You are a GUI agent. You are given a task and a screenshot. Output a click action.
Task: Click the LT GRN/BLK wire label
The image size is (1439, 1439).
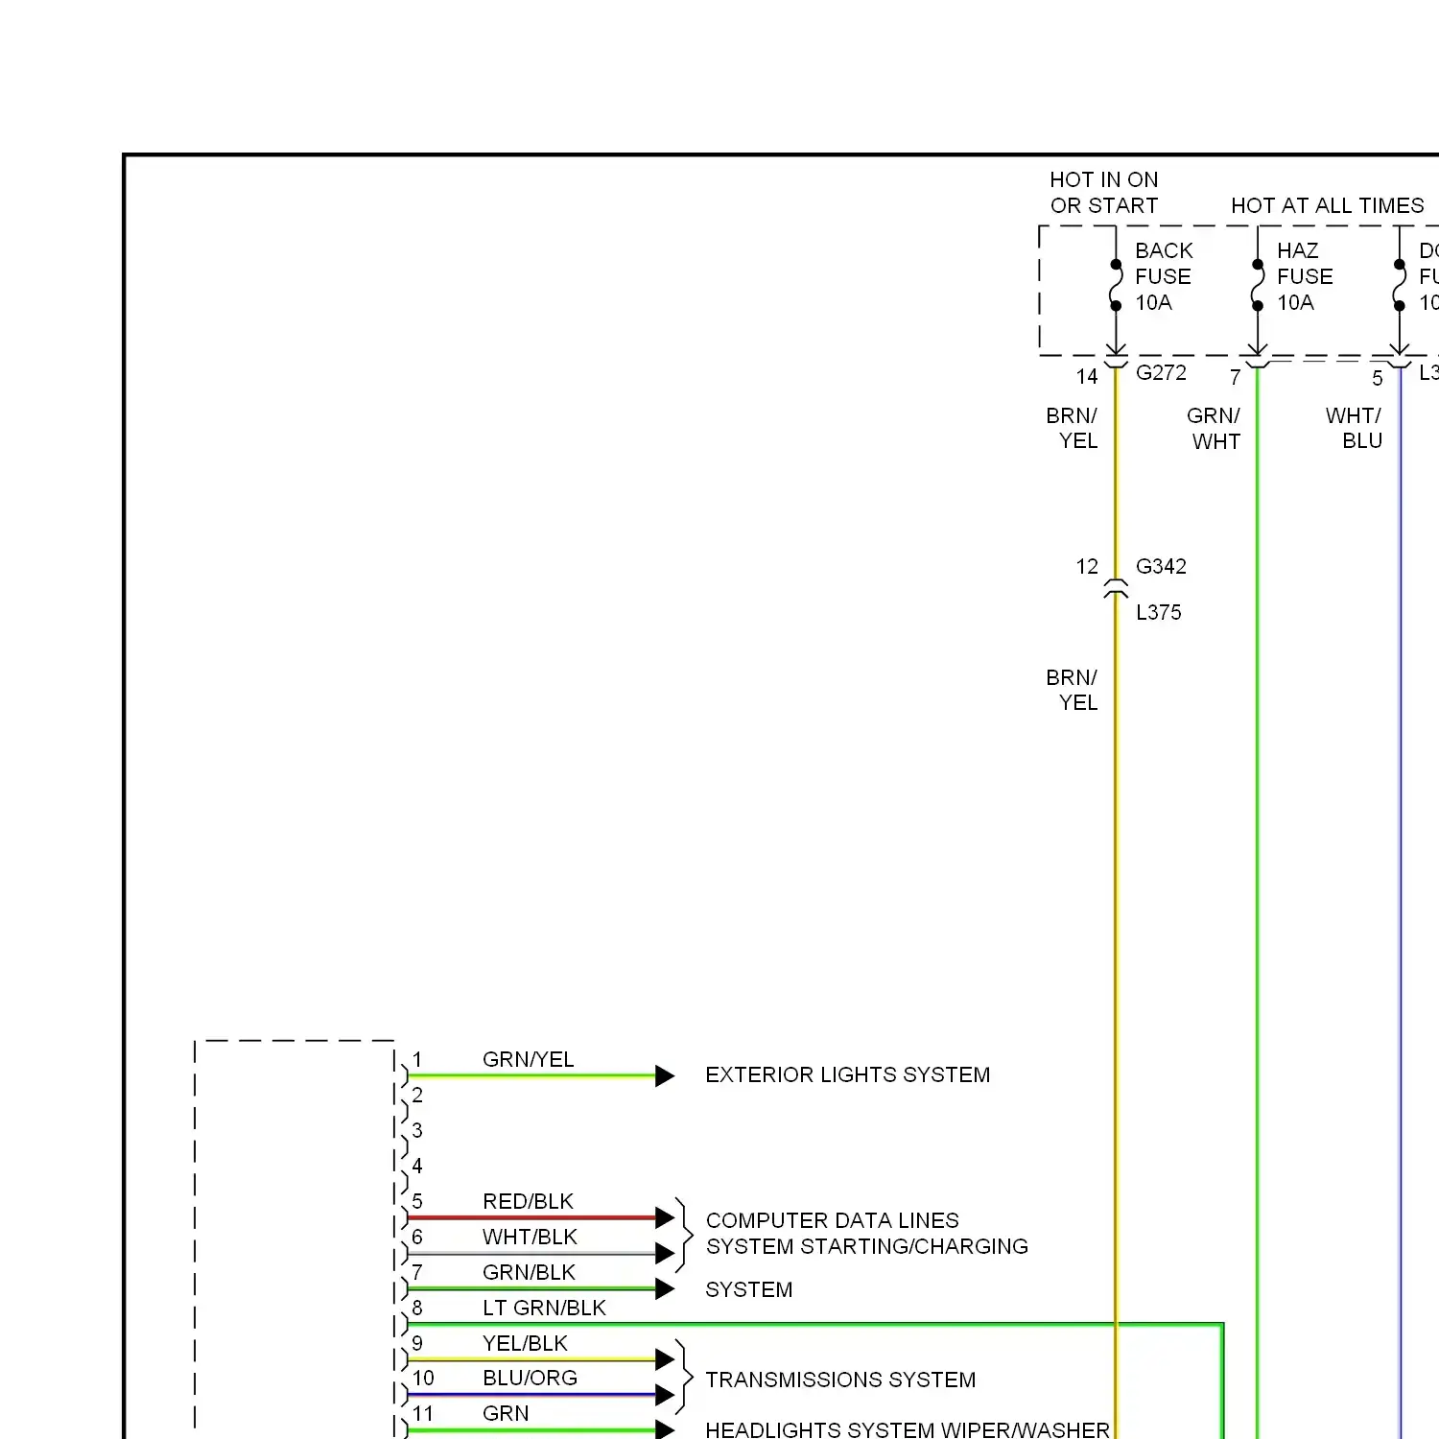click(544, 1308)
